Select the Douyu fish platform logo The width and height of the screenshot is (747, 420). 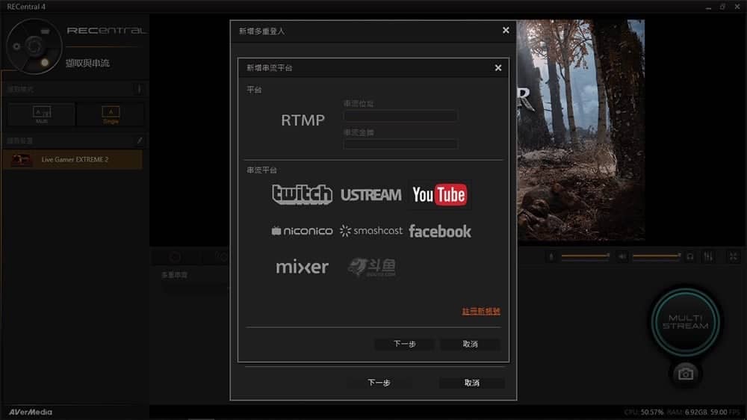[371, 267]
